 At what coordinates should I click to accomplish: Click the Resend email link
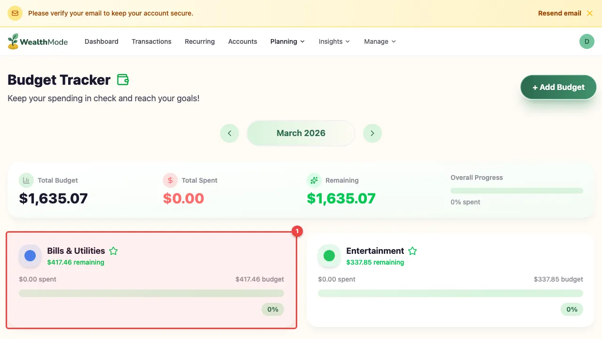click(559, 13)
